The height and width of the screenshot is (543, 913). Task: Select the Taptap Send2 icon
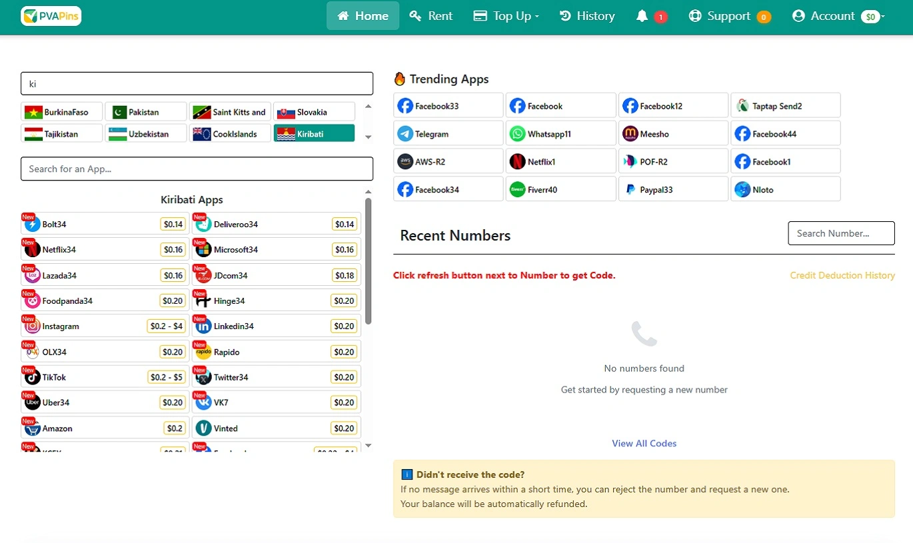tap(742, 106)
